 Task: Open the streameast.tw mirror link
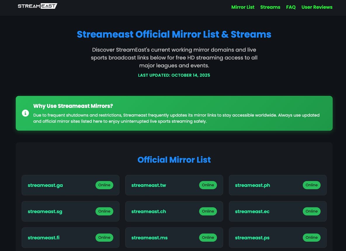click(149, 185)
